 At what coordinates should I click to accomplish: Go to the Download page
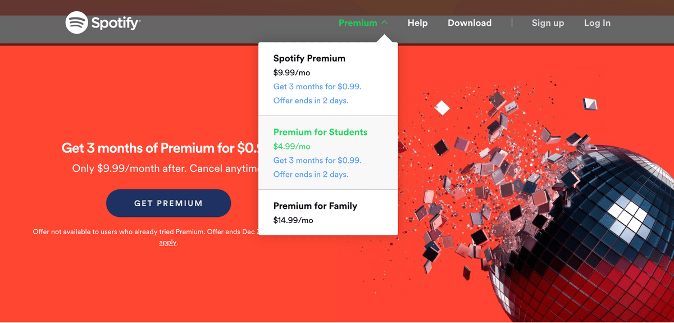coord(470,23)
